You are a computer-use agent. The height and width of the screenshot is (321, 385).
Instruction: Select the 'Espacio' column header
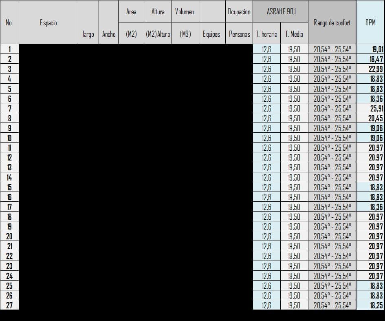(x=48, y=22)
